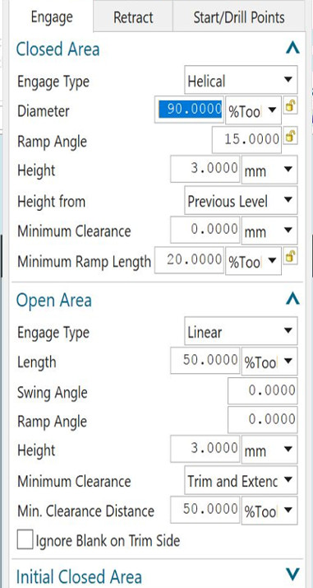The image size is (313, 588).
Task: Click the Swing Angle label
Action: click(x=52, y=392)
